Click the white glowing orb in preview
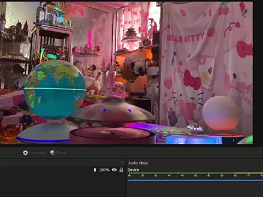This screenshot has width=263, height=197. click(221, 113)
